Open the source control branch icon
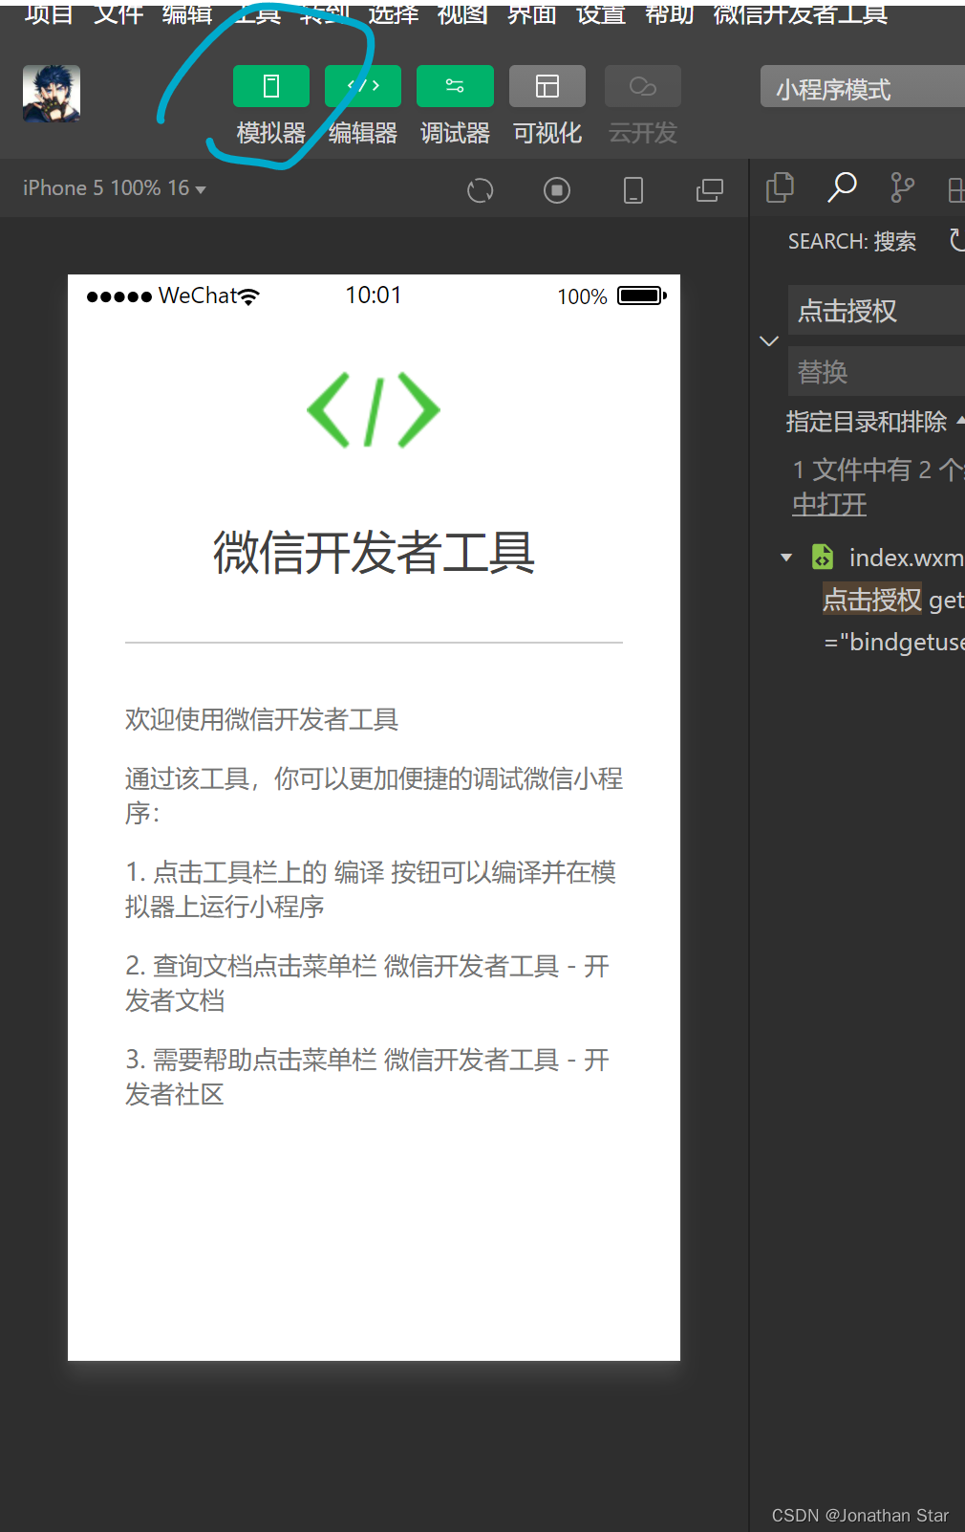965x1532 pixels. [902, 187]
